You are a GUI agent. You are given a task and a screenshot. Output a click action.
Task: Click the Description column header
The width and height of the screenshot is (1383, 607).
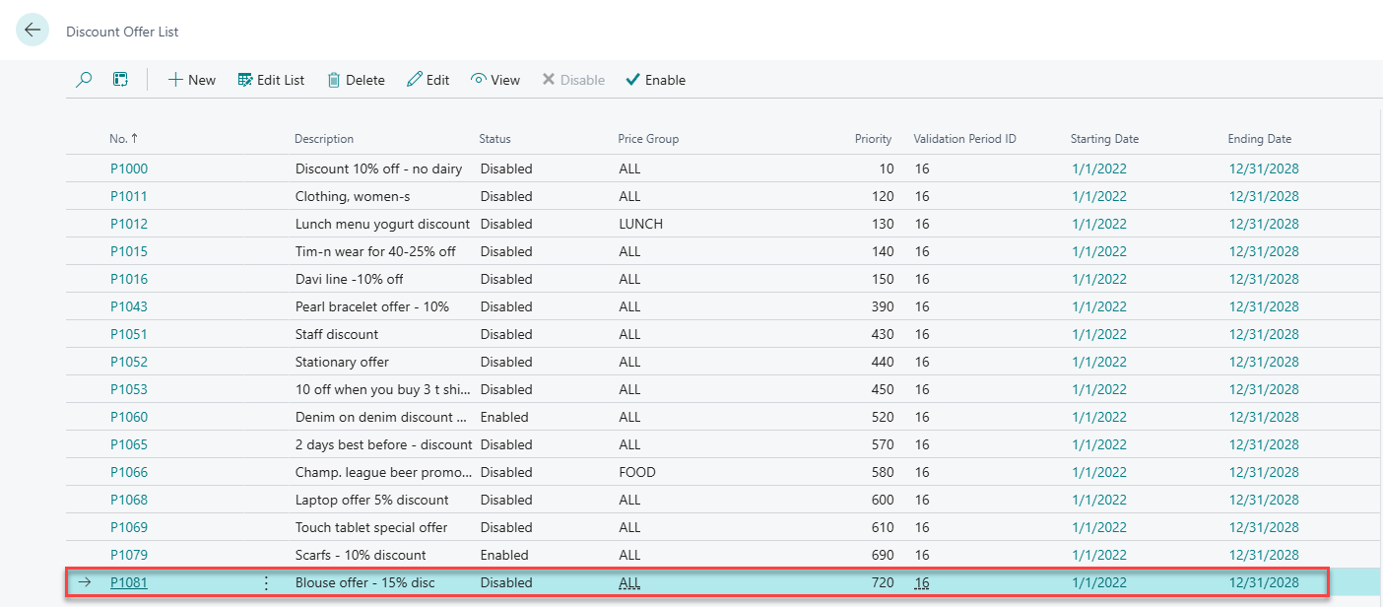[323, 139]
